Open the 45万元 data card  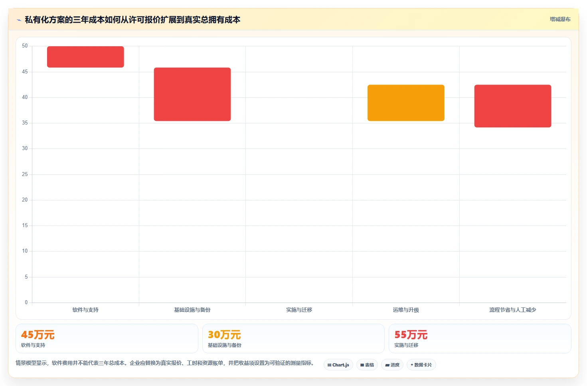point(107,338)
